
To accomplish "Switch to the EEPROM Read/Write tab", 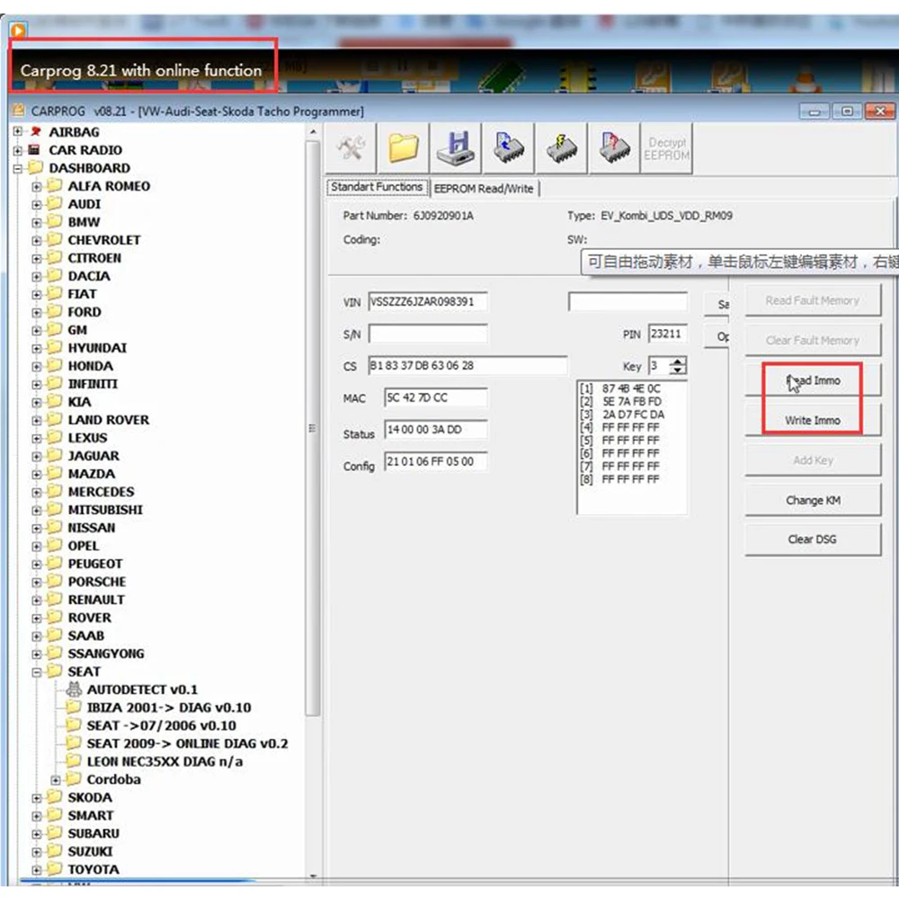I will point(484,188).
